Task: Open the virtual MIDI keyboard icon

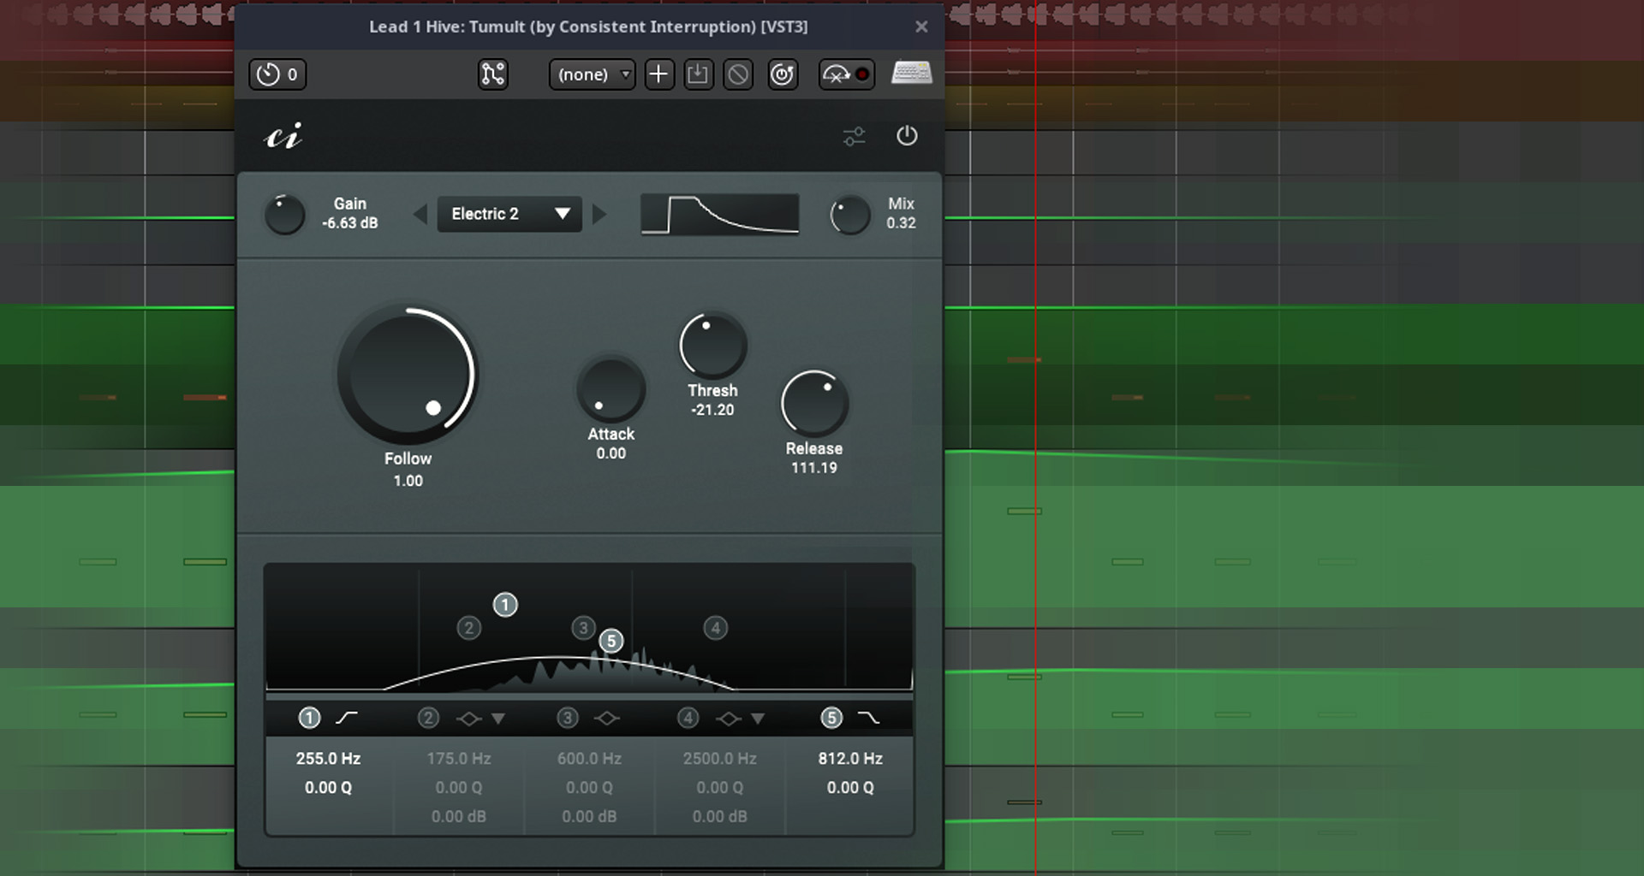Action: click(912, 73)
